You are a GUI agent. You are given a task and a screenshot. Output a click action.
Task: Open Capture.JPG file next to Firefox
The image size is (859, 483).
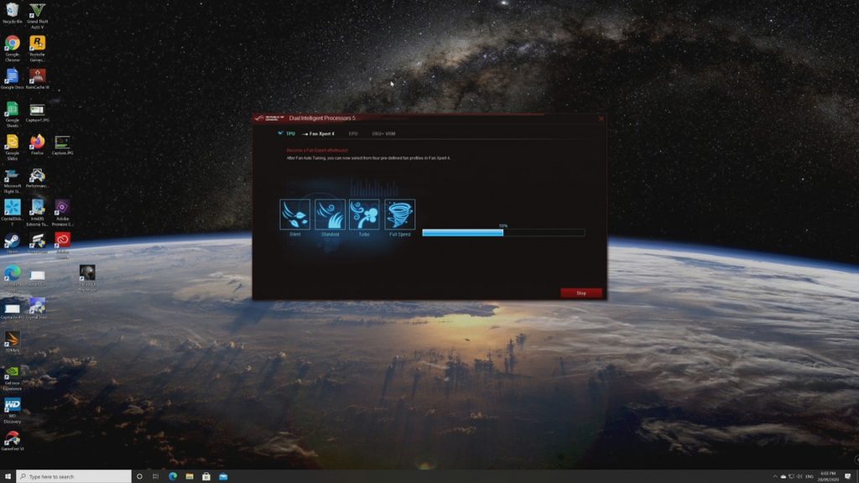(62, 144)
